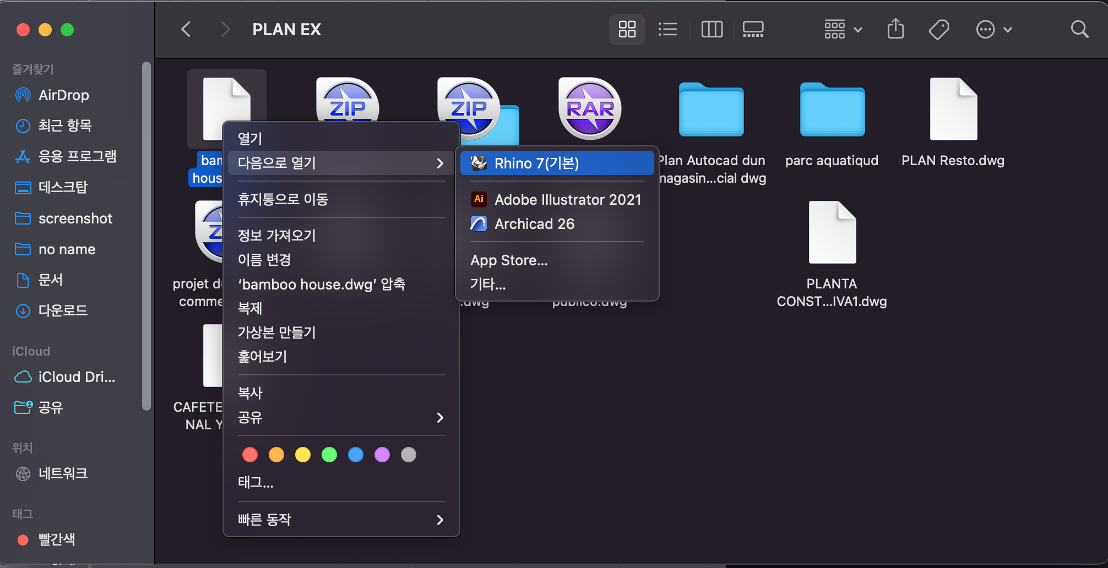Choose 태그... in the context menu
Image resolution: width=1108 pixels, height=568 pixels.
(x=341, y=483)
